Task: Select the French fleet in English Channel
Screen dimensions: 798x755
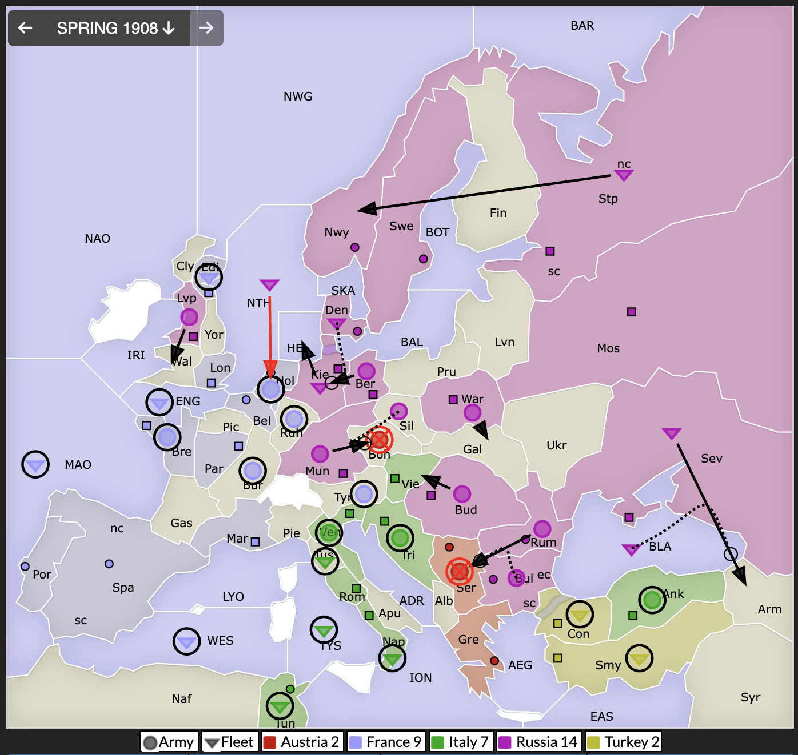Action: [159, 403]
